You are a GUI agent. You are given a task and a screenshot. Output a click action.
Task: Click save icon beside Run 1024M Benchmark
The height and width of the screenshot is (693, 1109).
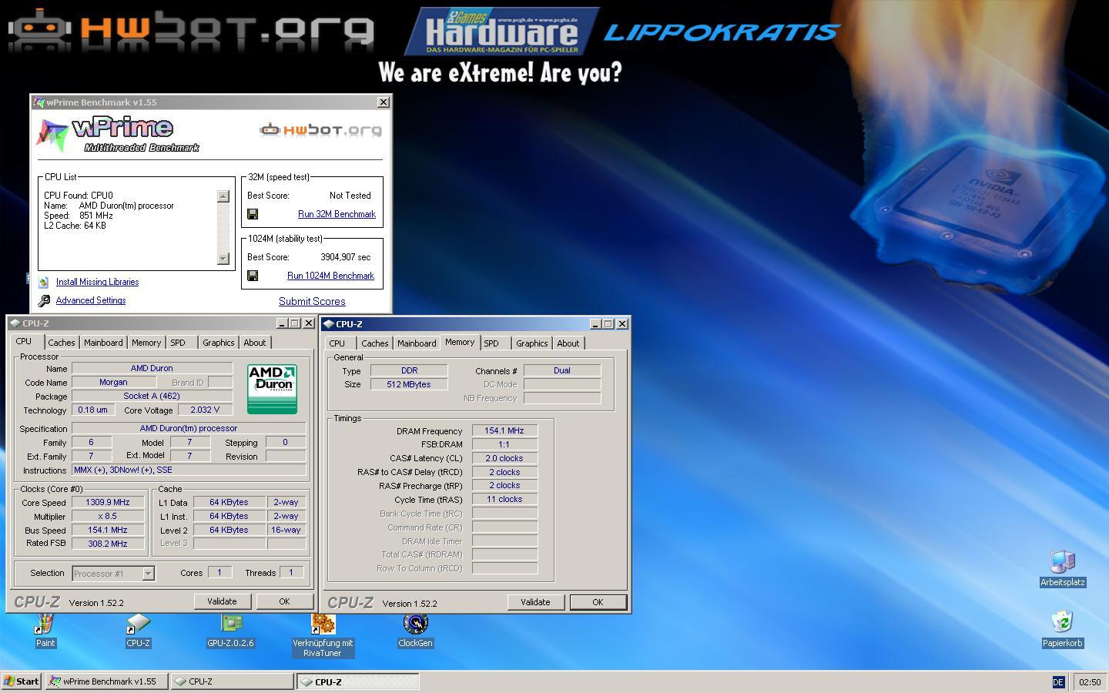253,276
